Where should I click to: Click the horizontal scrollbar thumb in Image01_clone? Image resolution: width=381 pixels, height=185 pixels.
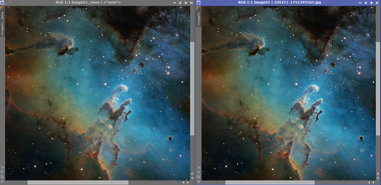click(78, 183)
